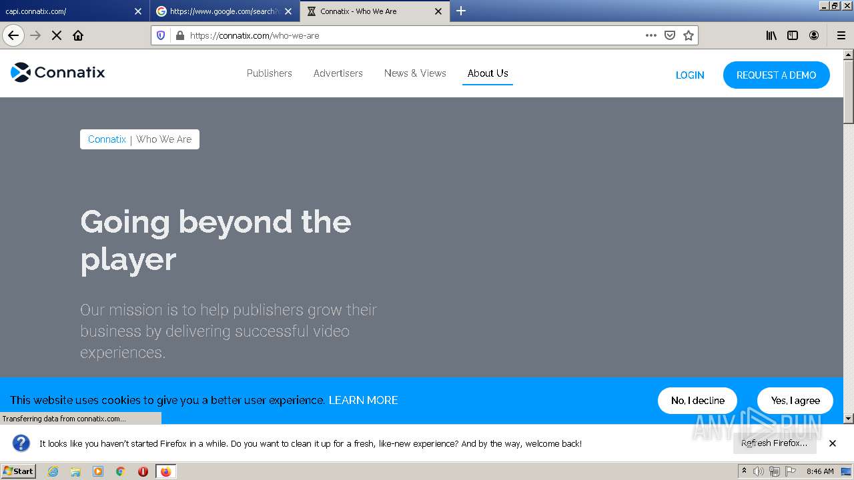Click the forward navigation arrow
The width and height of the screenshot is (854, 480).
[35, 35]
